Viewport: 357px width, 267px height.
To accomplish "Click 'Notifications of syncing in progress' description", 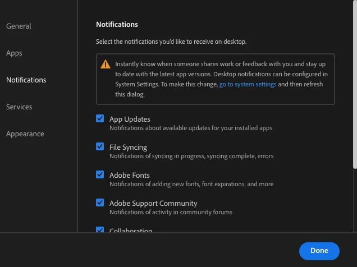I will [191, 156].
